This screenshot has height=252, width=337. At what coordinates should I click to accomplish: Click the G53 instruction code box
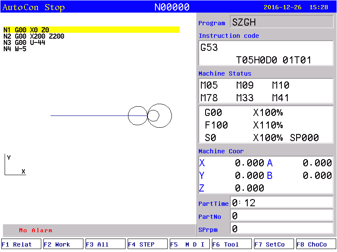click(266, 53)
